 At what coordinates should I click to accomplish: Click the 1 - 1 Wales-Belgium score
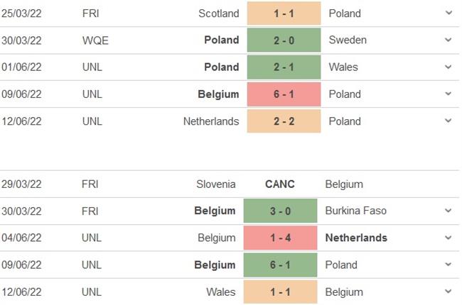280,292
